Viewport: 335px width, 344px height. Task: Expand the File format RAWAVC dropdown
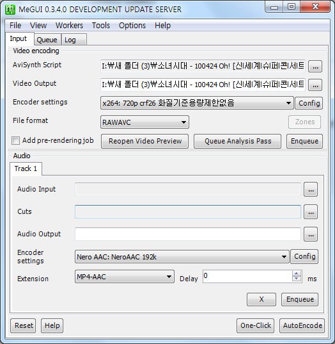point(144,122)
